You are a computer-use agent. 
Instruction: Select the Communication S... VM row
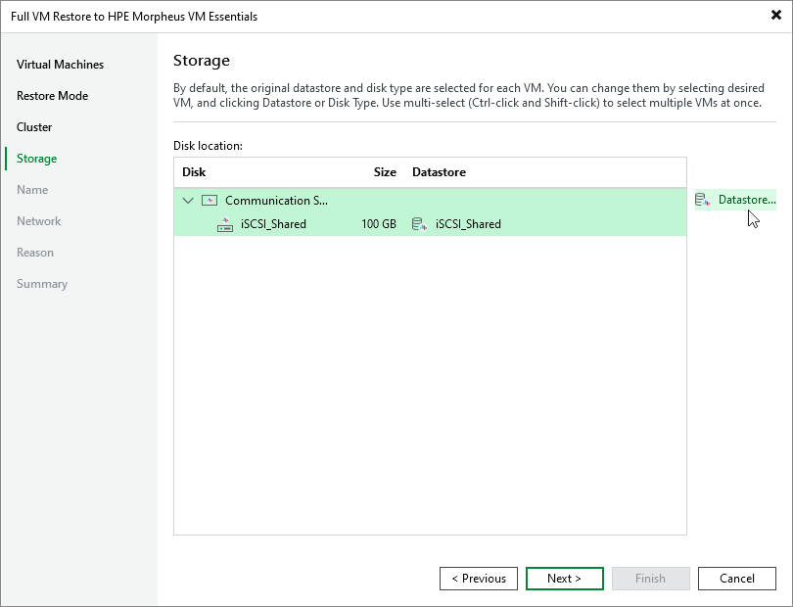(294, 200)
